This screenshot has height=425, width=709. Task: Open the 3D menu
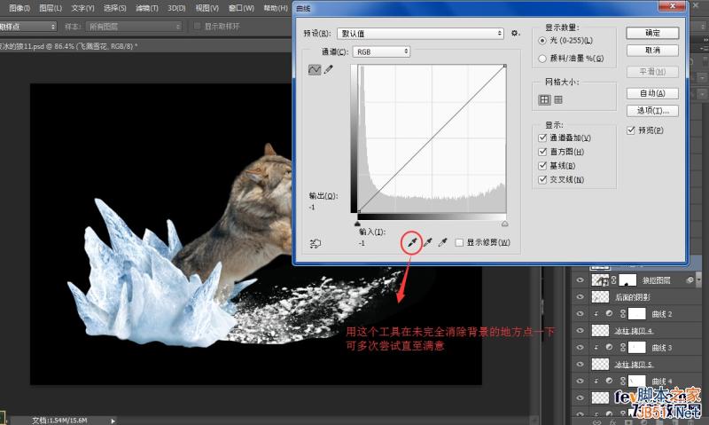(176, 8)
